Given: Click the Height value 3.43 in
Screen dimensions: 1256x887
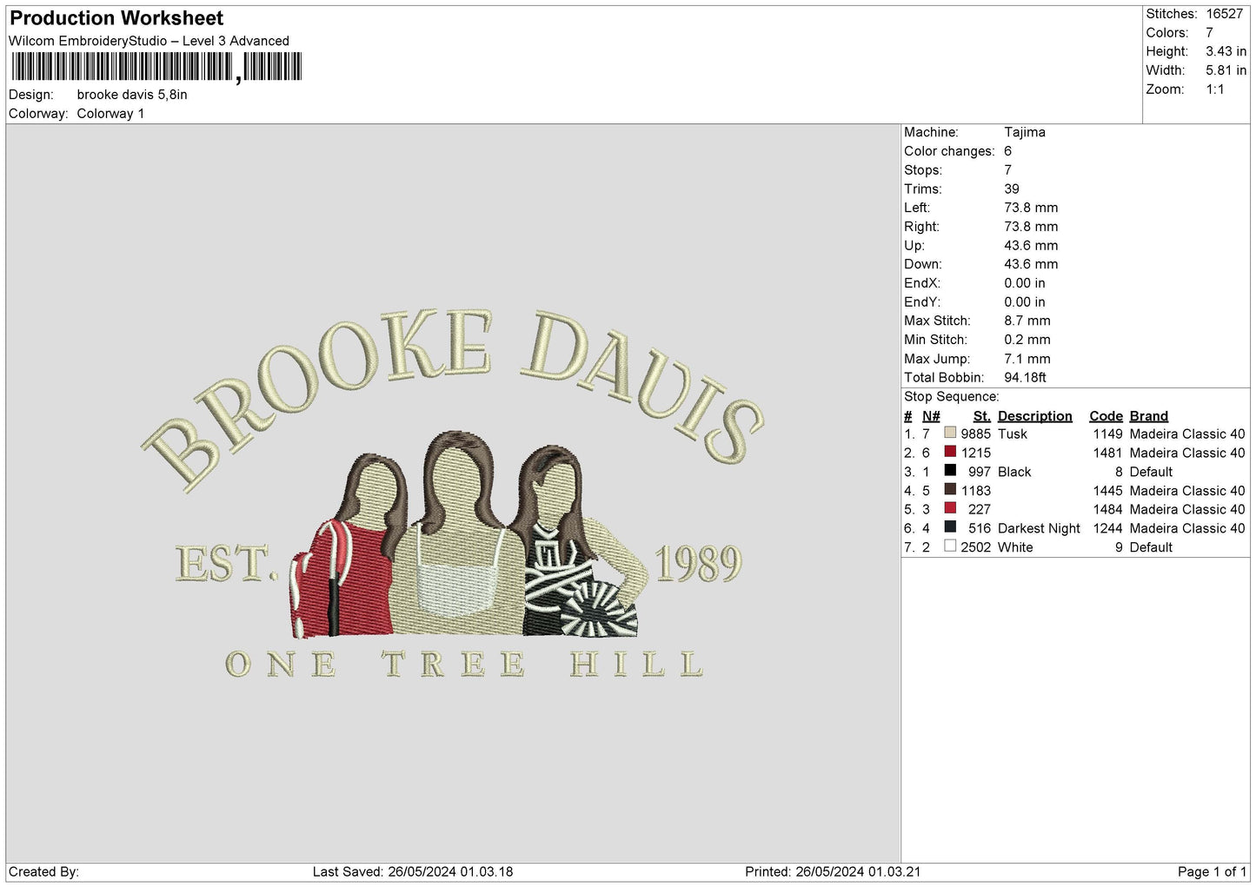Looking at the screenshot, I should tap(1226, 52).
